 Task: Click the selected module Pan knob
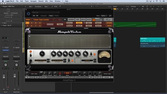[x=79, y=73]
